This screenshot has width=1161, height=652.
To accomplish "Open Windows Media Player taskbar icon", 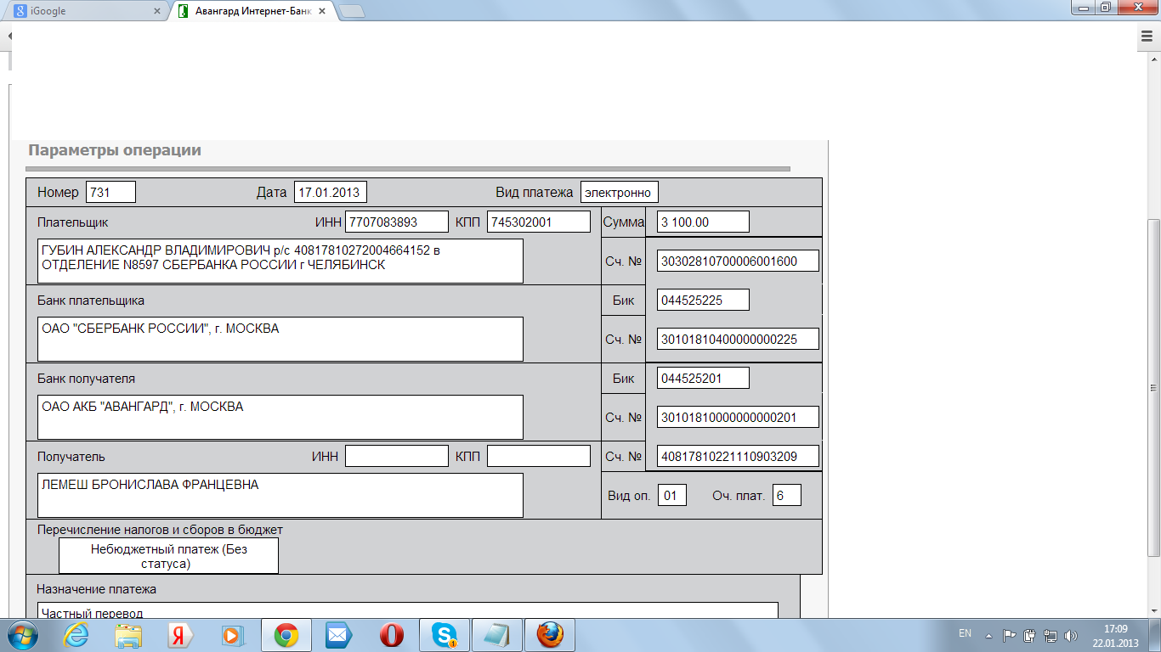I will tap(232, 635).
